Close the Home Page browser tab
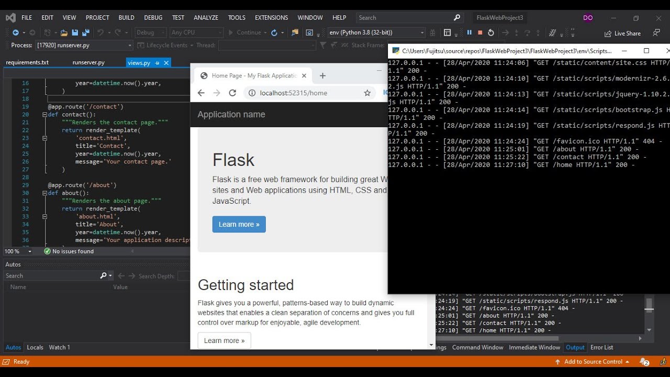 click(x=304, y=75)
